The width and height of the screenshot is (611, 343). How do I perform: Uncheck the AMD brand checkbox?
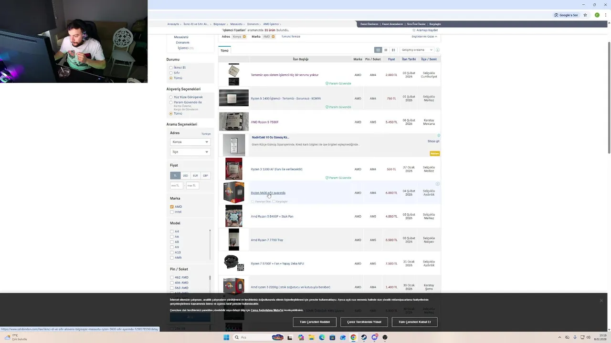click(x=172, y=207)
